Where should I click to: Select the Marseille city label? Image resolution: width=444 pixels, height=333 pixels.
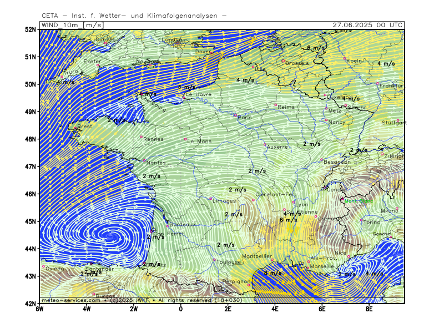322,267
